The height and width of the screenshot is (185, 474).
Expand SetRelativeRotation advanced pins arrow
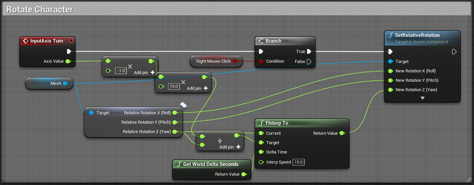423,98
